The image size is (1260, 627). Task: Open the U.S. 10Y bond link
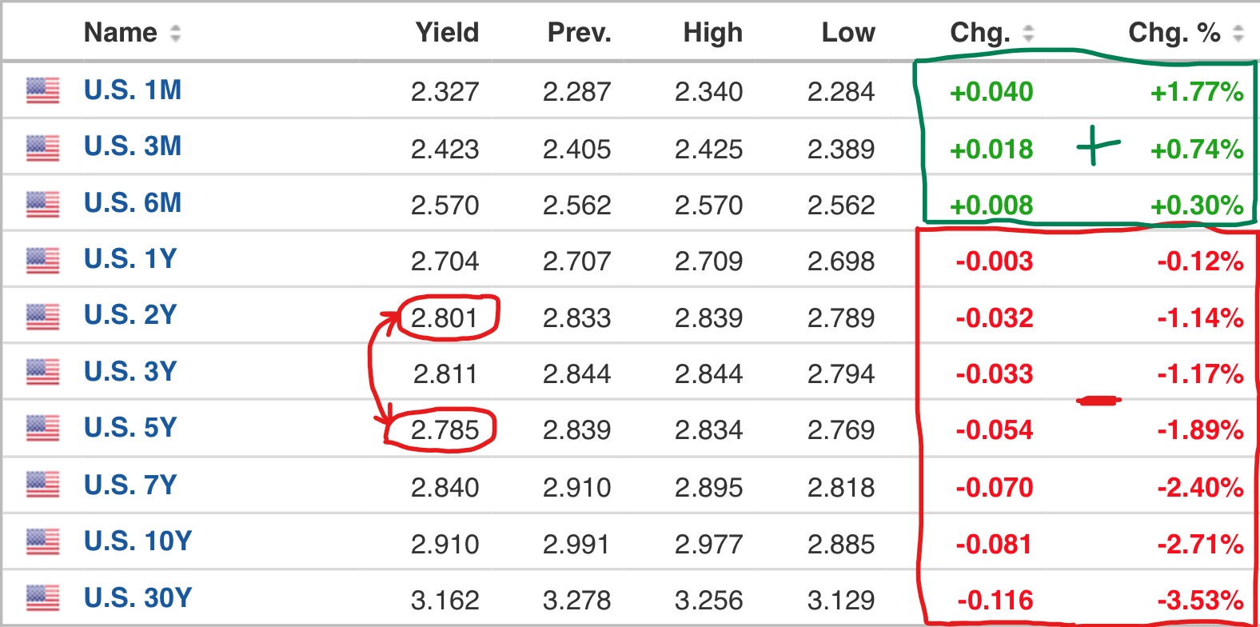[138, 541]
